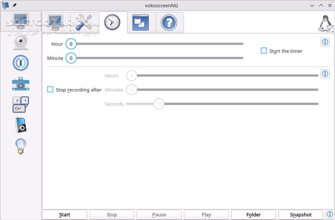
Task: Switch to the overlapping windows tab
Action: [141, 22]
